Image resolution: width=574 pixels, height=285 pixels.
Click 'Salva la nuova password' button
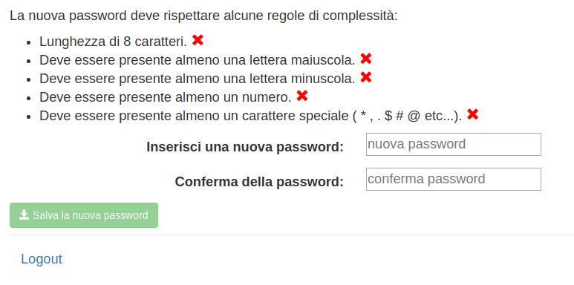84,215
